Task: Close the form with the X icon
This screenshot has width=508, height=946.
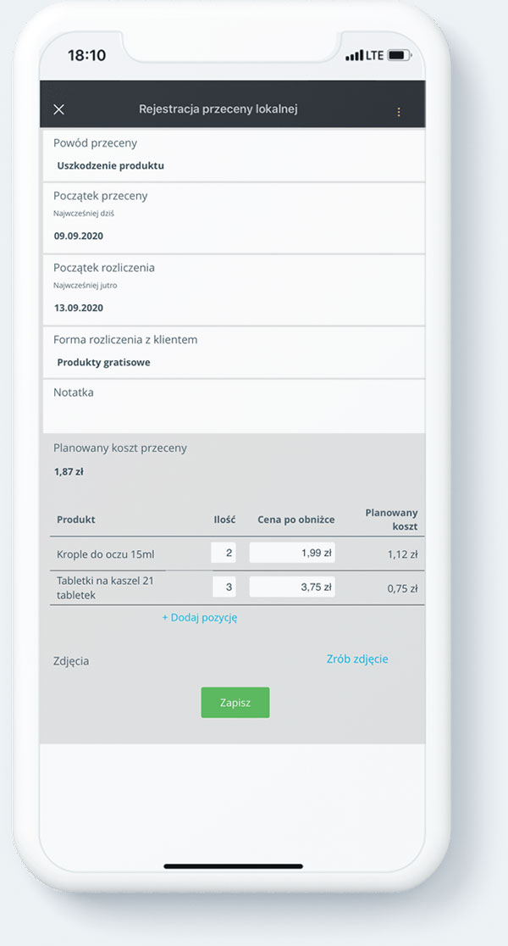Action: pyautogui.click(x=58, y=109)
